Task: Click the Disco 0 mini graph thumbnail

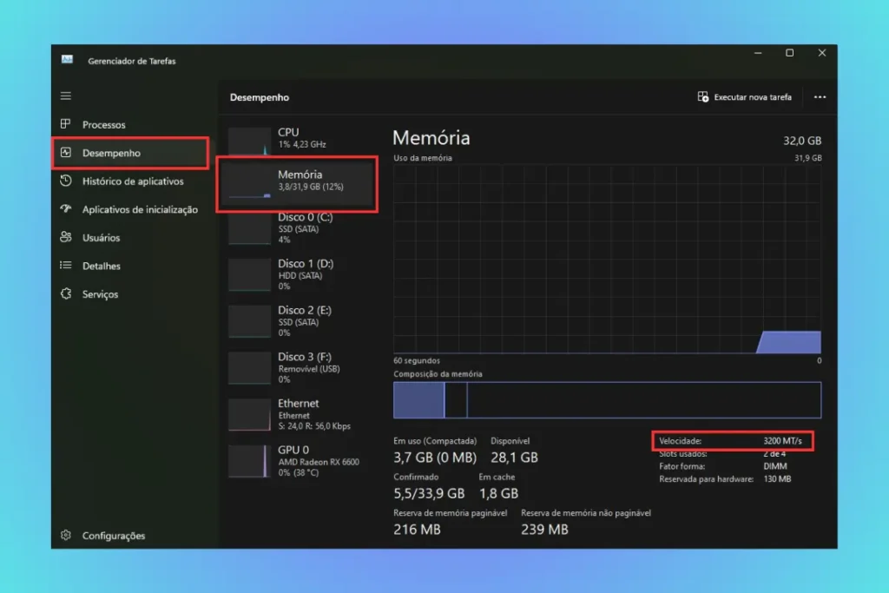Action: pos(249,228)
